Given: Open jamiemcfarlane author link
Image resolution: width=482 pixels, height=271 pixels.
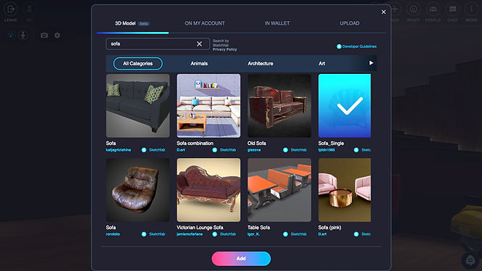Looking at the screenshot, I should pos(190,234).
